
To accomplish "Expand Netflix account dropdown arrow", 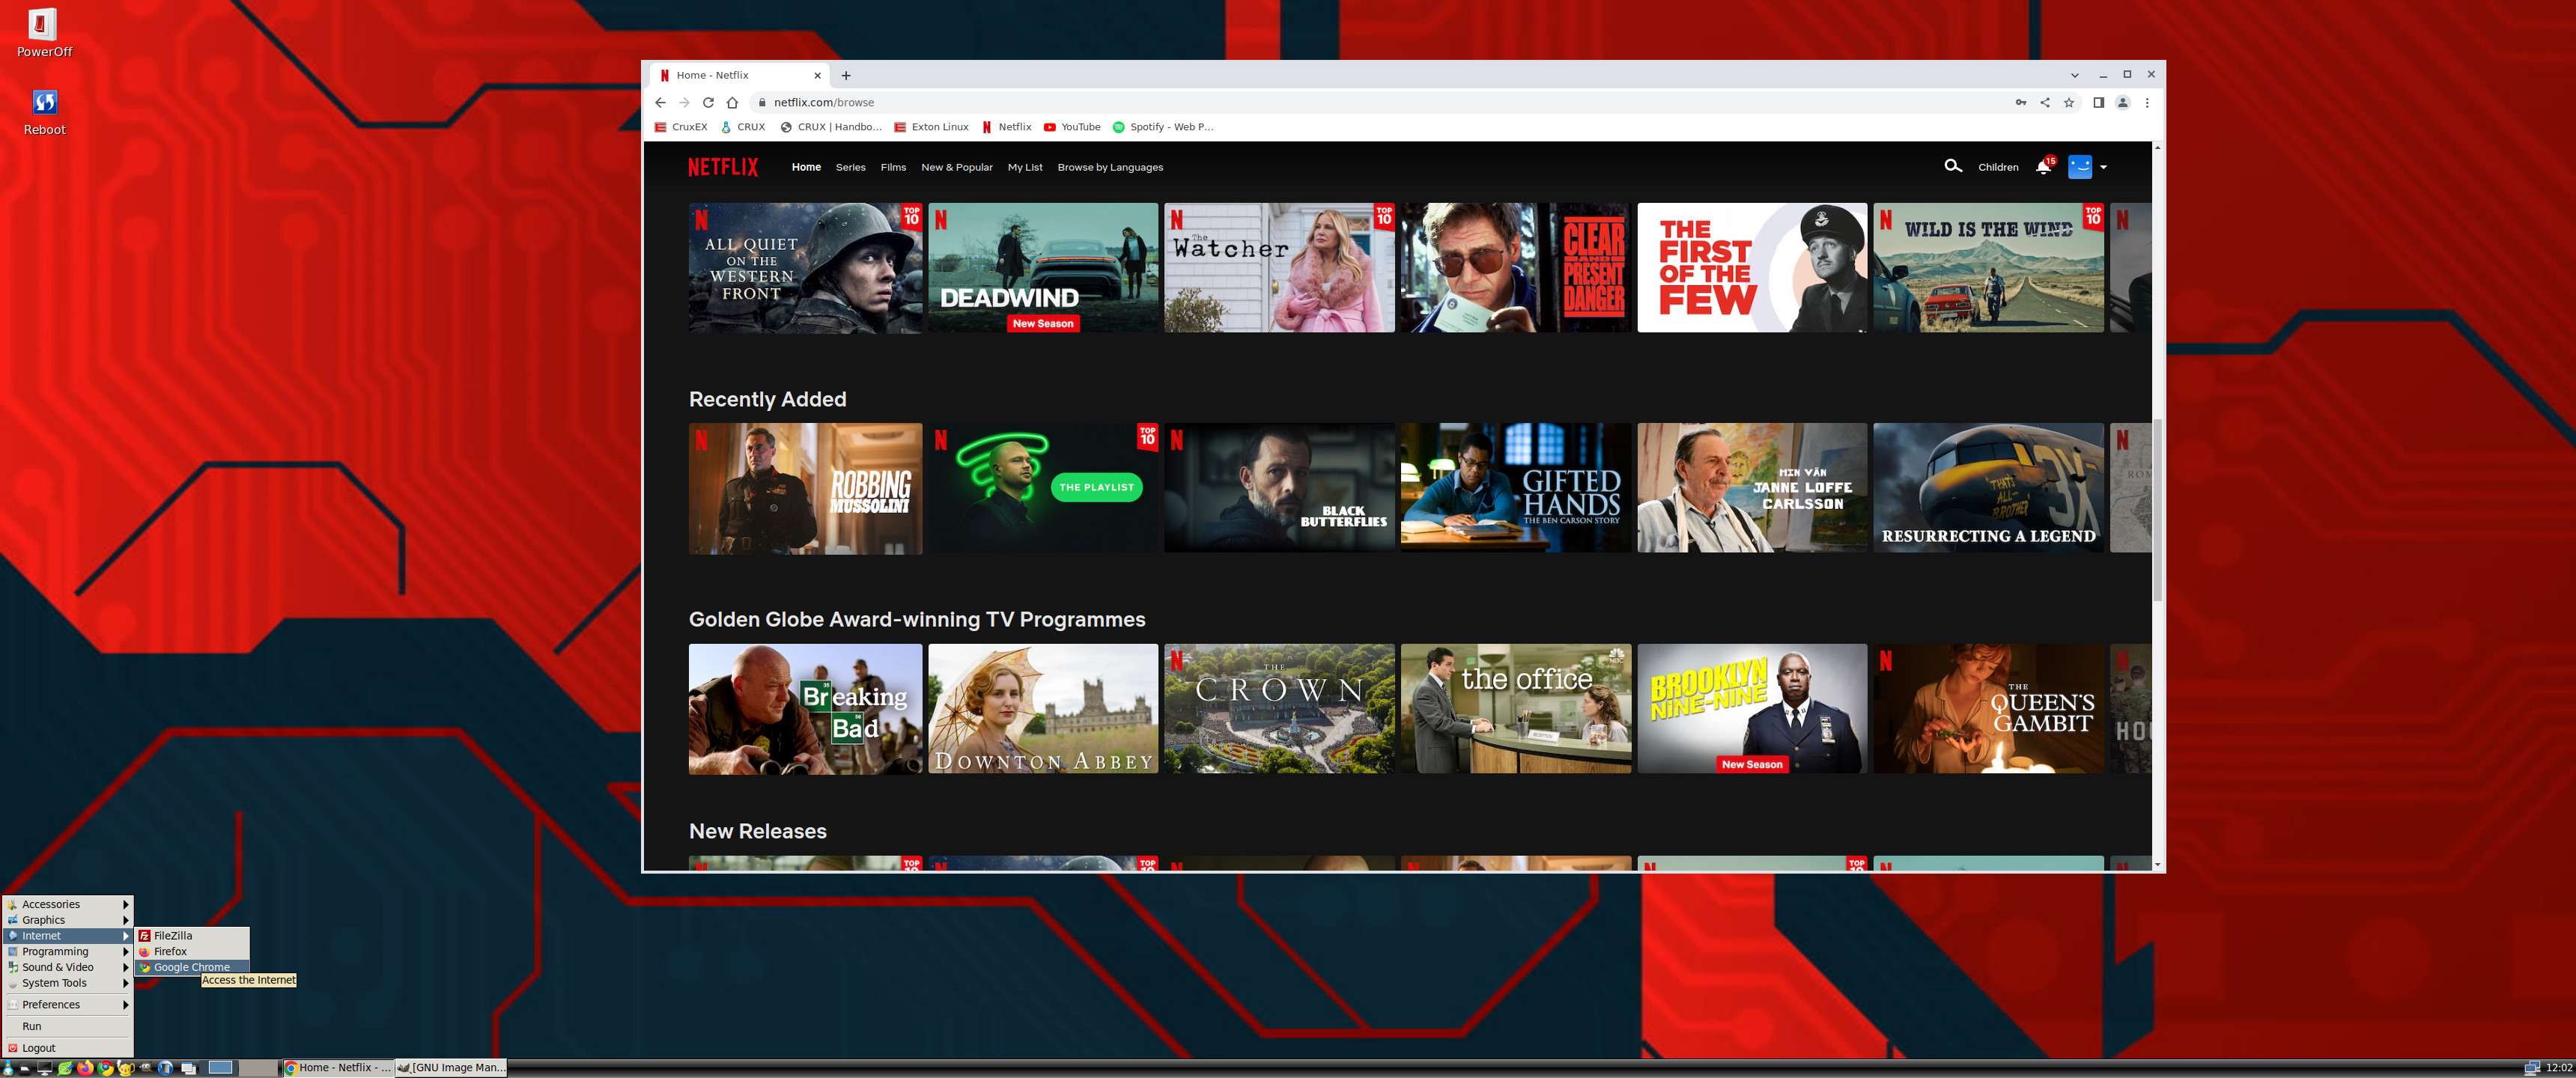I will pos(2104,168).
